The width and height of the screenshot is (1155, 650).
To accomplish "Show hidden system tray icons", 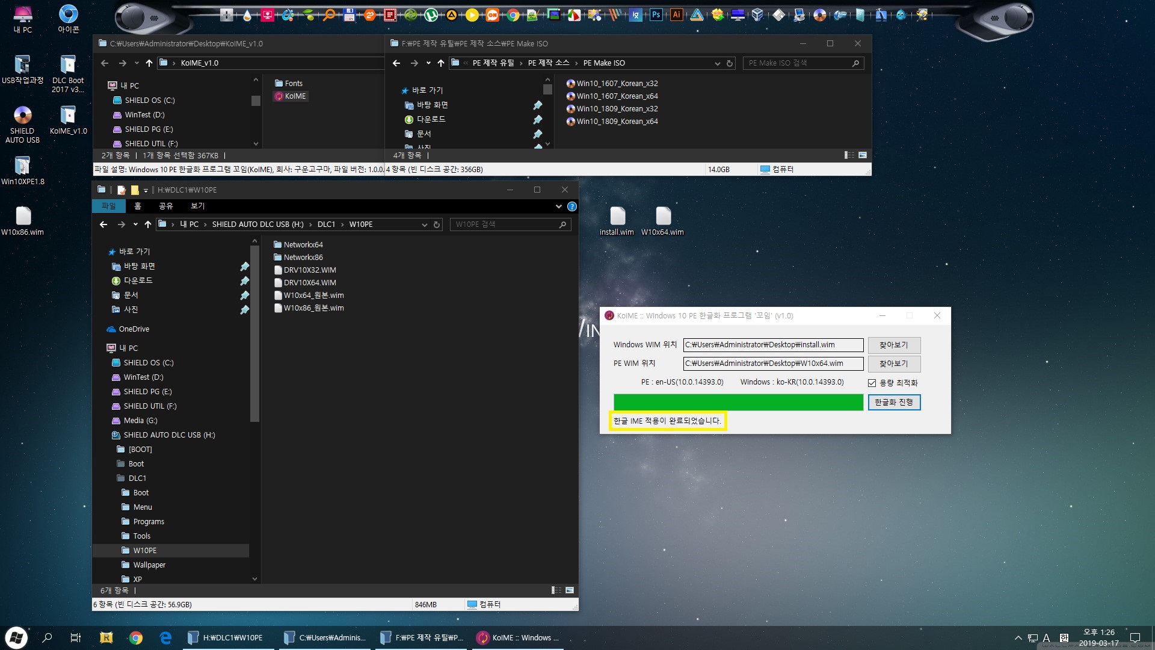I will click(x=1018, y=638).
